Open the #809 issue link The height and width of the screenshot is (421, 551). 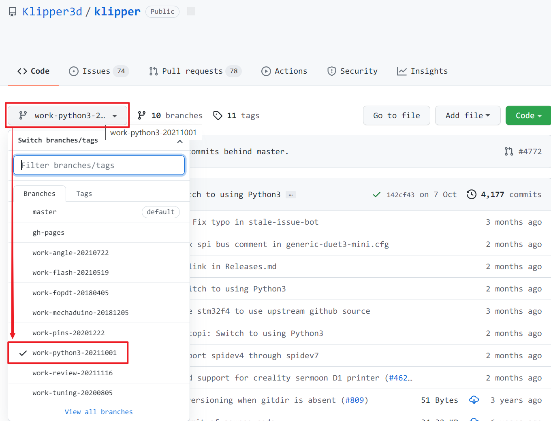coord(355,400)
